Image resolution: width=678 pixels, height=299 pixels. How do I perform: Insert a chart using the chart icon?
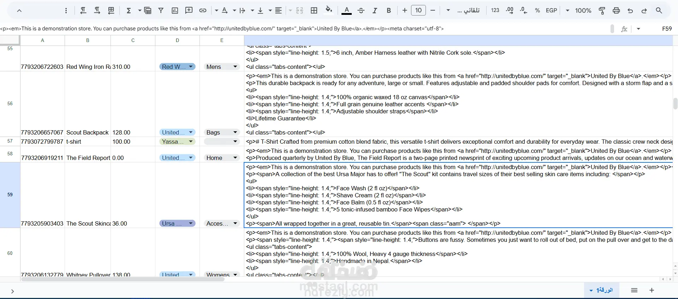pyautogui.click(x=175, y=11)
